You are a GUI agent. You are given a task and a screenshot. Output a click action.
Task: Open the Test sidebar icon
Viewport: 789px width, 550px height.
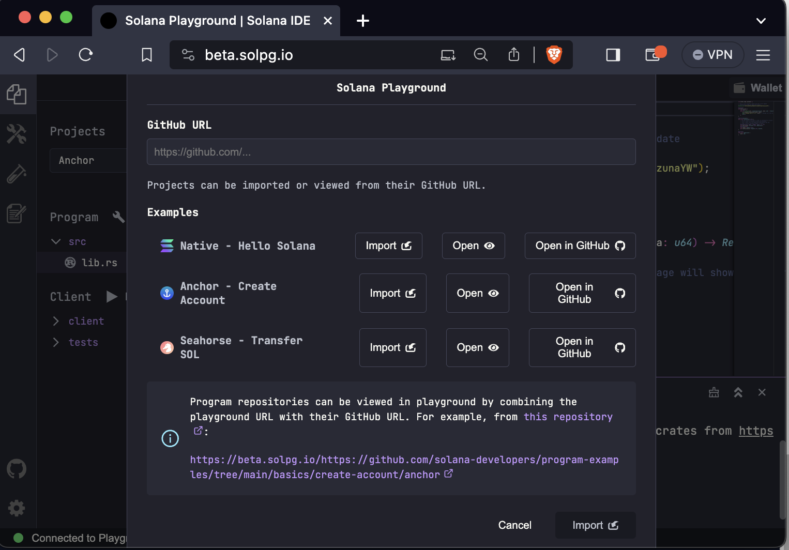(x=17, y=174)
